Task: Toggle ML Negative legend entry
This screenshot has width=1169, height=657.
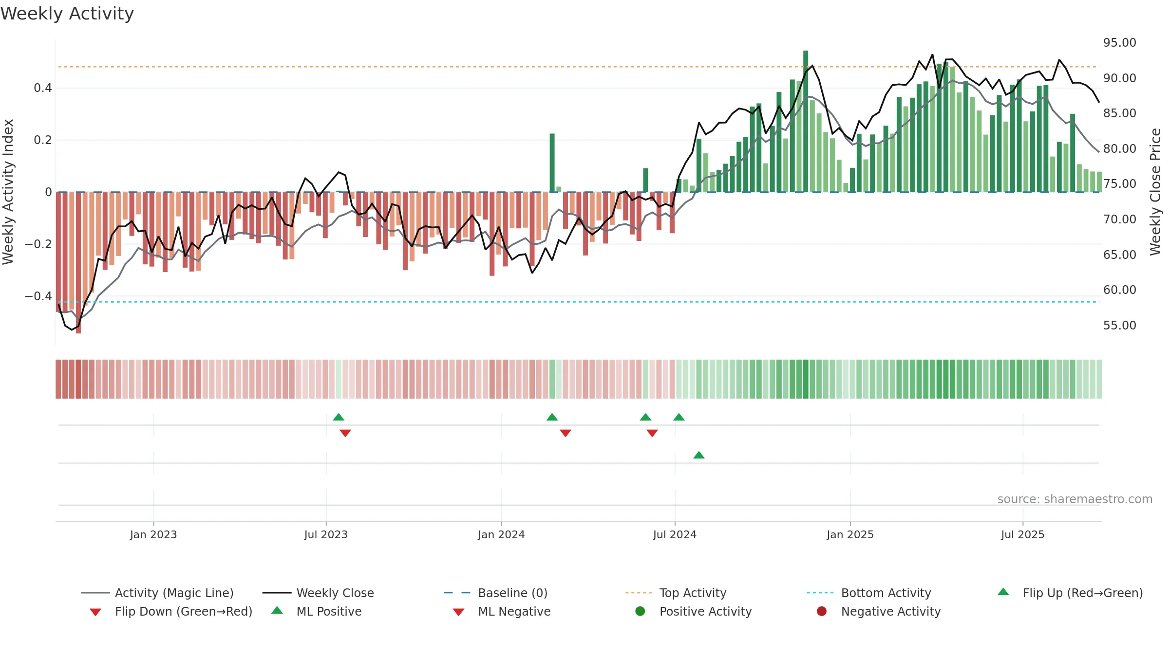Action: coord(502,611)
